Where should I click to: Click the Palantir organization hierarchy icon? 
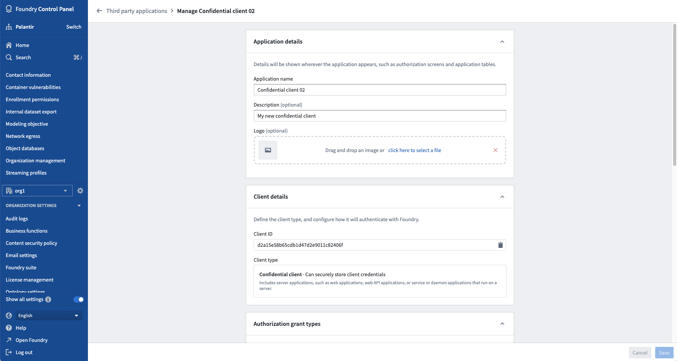point(9,27)
